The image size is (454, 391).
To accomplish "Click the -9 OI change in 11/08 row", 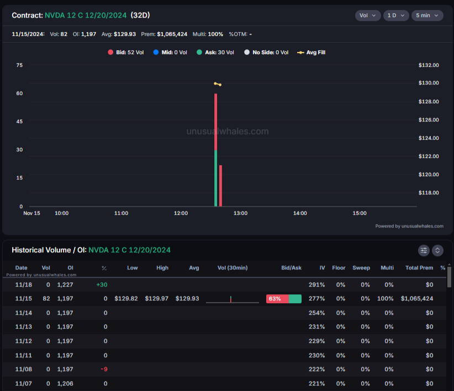I will pyautogui.click(x=104, y=369).
